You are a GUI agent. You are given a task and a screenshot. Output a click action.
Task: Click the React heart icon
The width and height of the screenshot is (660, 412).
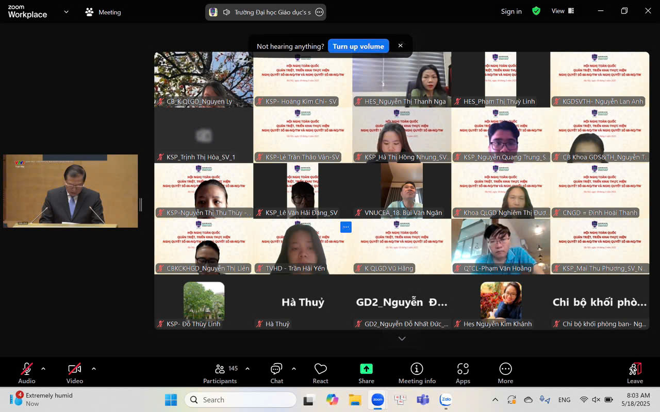tap(320, 373)
